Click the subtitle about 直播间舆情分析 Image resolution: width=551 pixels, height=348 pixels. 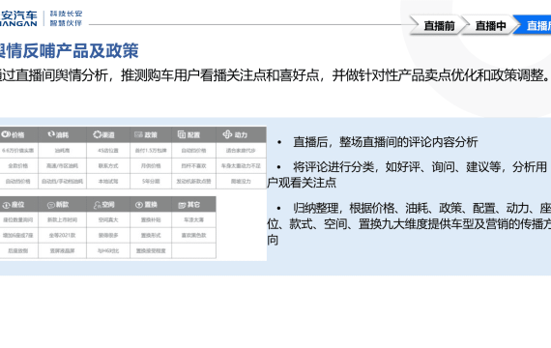[275, 75]
